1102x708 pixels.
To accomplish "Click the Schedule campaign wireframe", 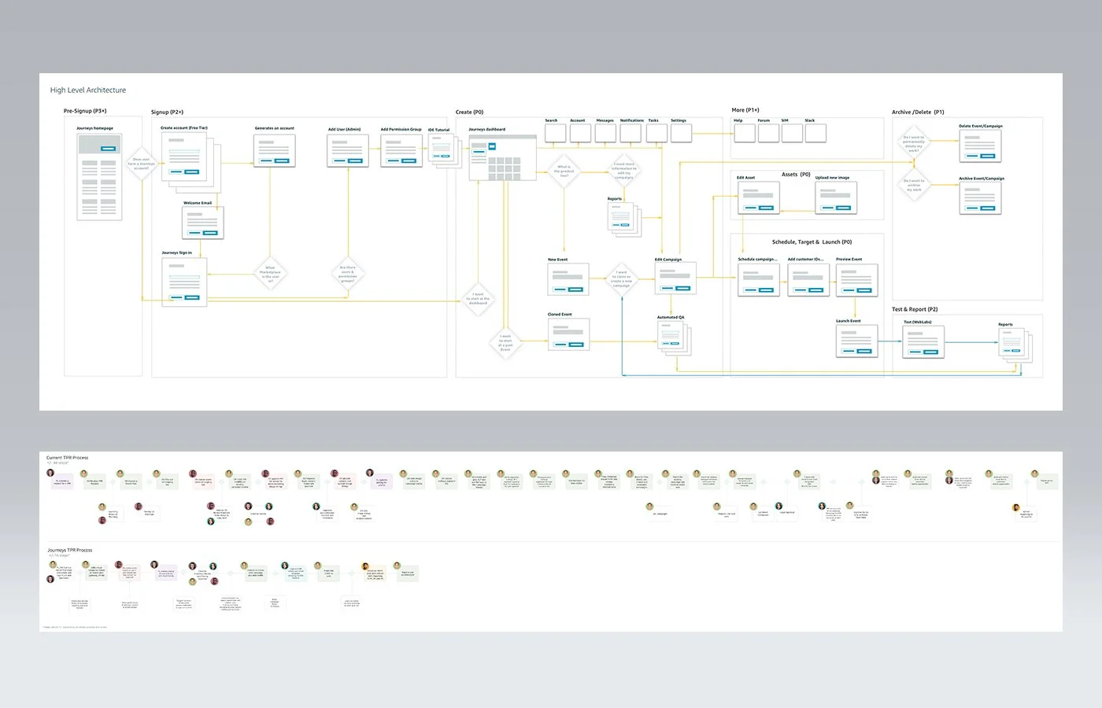I will pos(759,278).
